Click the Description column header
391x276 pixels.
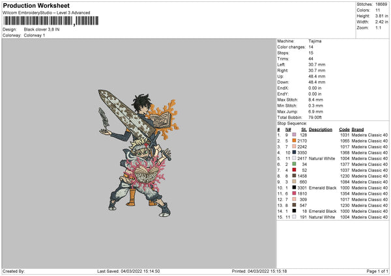321,130
